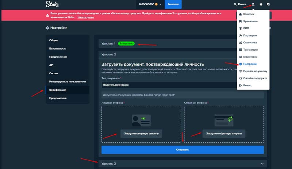
Task: Expand the balance currency dropdown arrow
Action: coord(160,4)
